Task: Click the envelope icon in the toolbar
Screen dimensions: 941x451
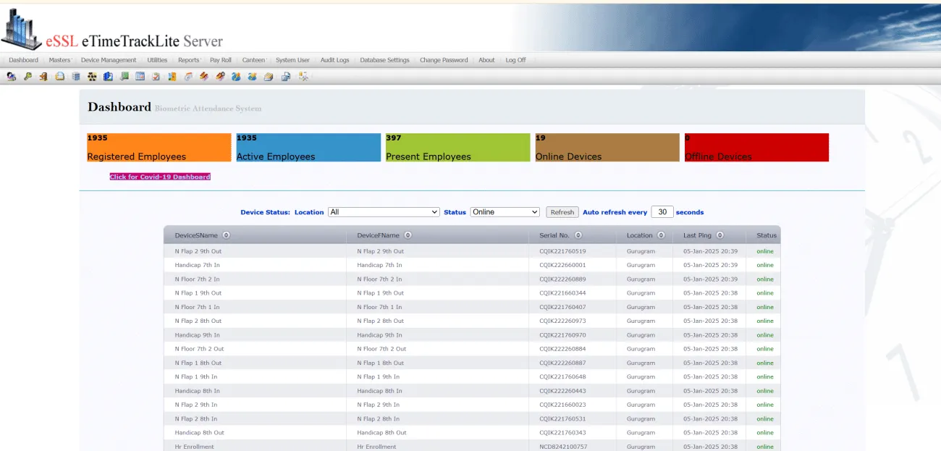Action: coord(59,76)
